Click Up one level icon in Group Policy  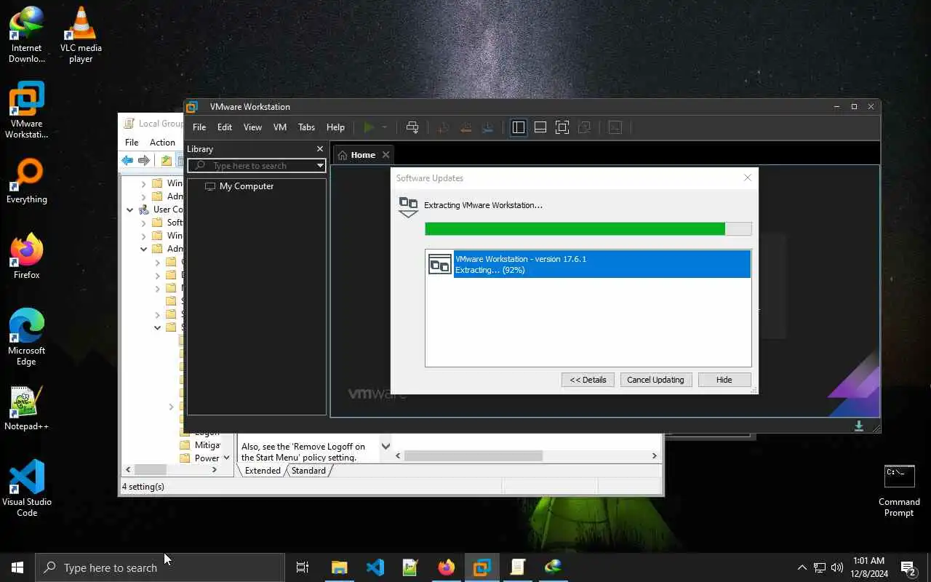[x=167, y=161]
